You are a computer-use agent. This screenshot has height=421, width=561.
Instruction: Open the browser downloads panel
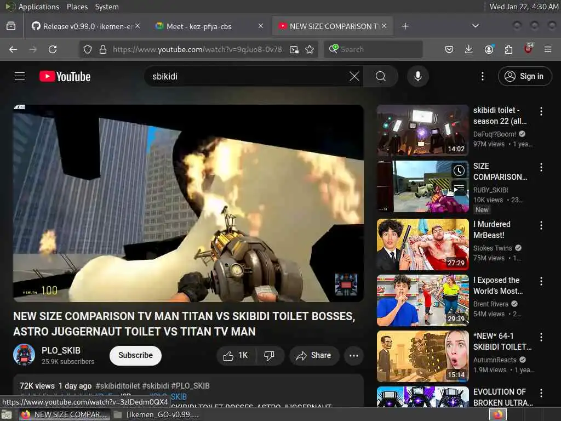click(469, 49)
